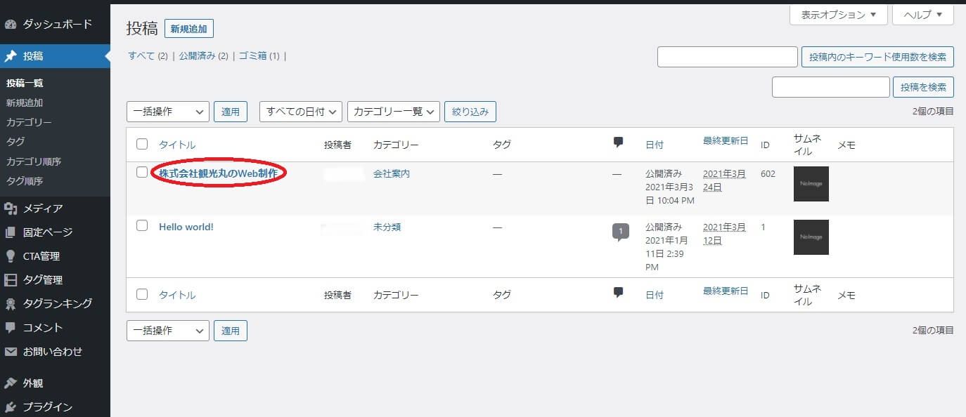Check the 株式会社観光丸のWeb制作 row checkbox

[x=142, y=173]
